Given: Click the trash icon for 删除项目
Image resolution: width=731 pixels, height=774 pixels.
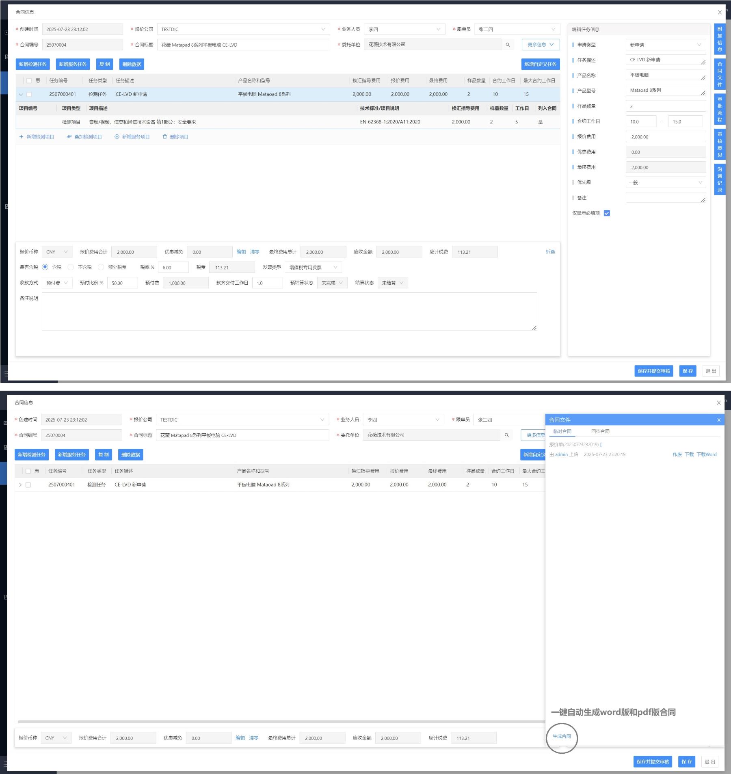Looking at the screenshot, I should [164, 137].
